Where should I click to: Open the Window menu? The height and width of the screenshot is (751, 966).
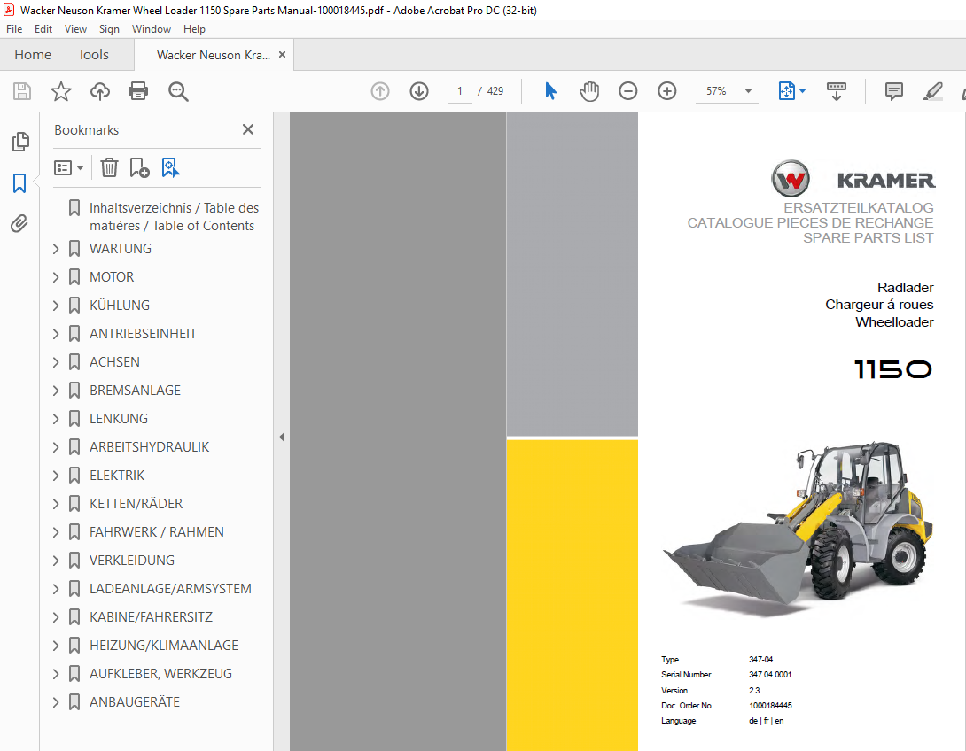pos(151,29)
